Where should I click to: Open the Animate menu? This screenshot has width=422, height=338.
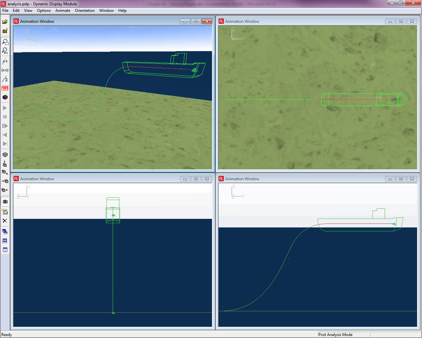[x=63, y=11]
